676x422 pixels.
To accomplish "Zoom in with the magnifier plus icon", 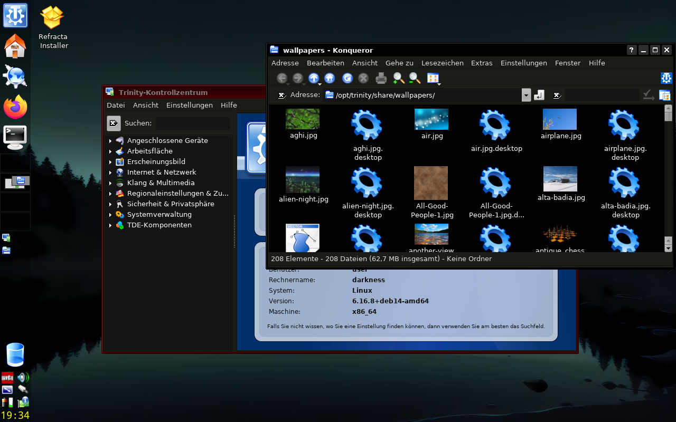I will pyautogui.click(x=399, y=79).
